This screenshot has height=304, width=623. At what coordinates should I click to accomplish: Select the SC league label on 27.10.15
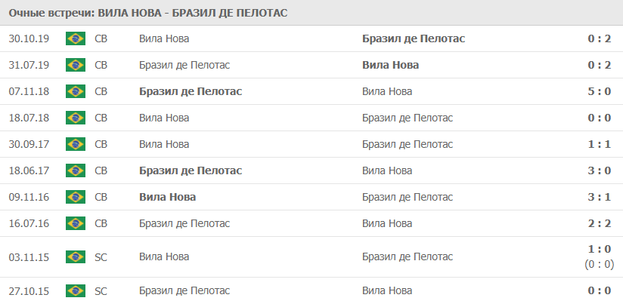point(101,291)
